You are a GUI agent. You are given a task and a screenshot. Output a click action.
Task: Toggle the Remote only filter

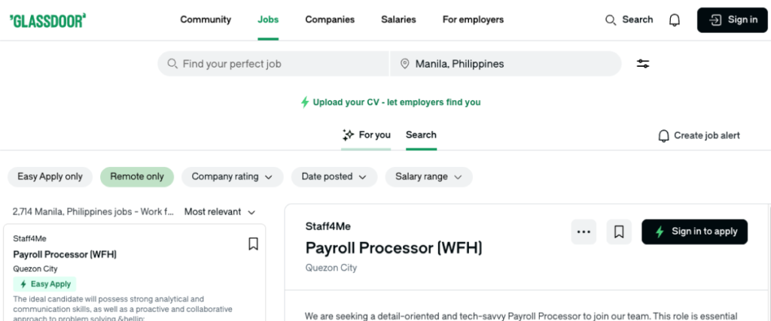click(x=137, y=177)
